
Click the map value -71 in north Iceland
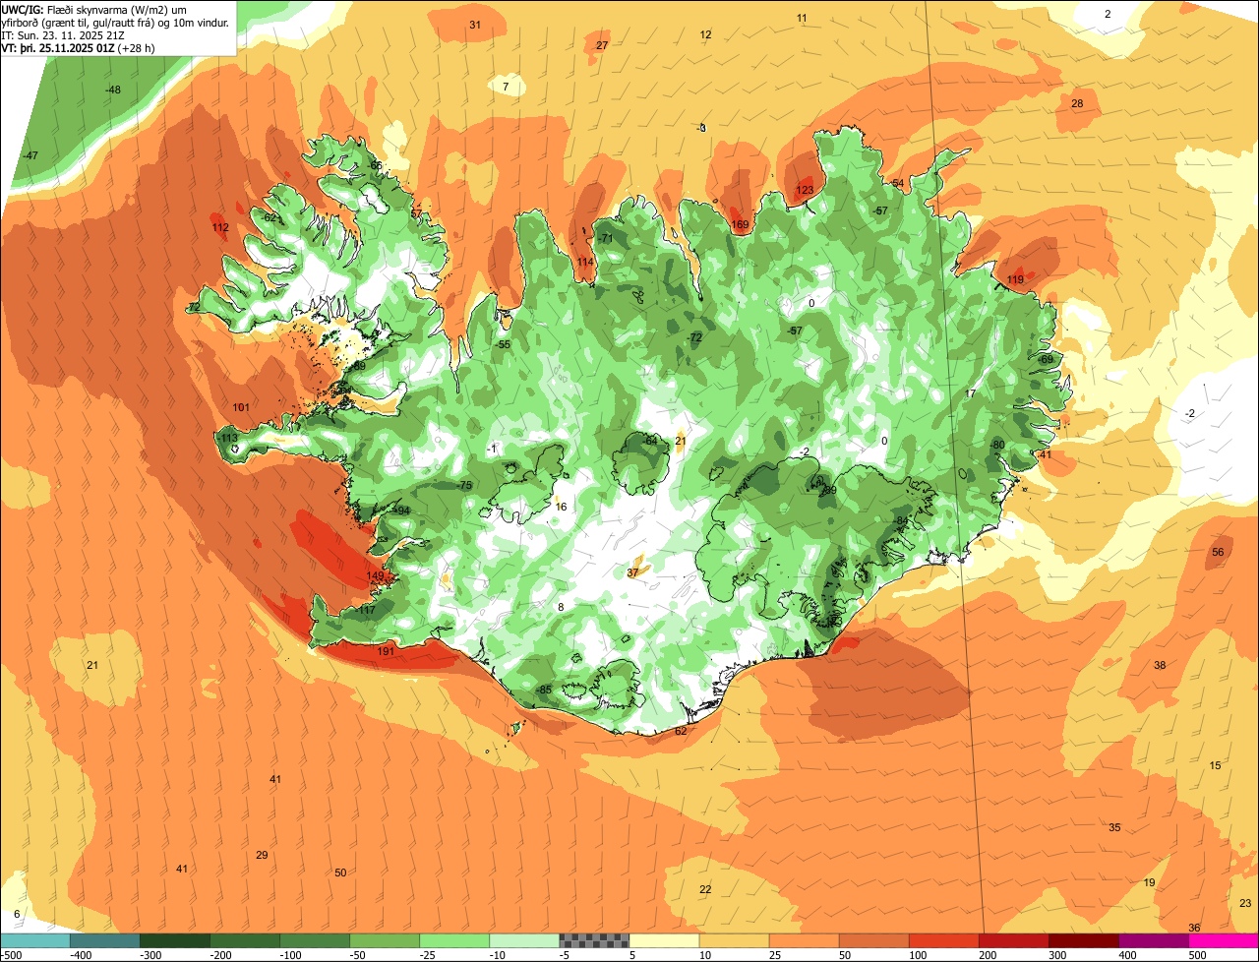(606, 238)
